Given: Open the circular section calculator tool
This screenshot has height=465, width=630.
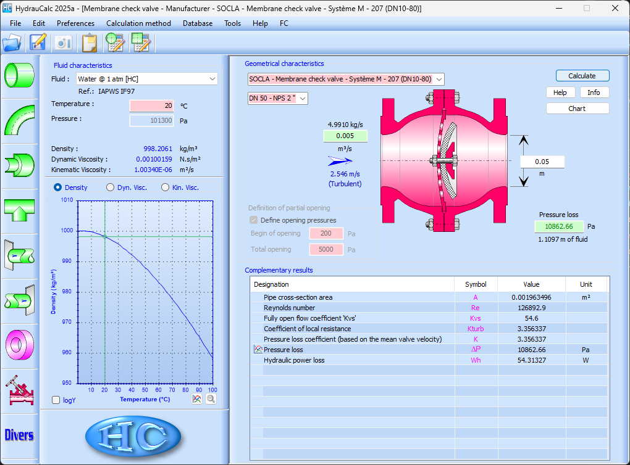Looking at the screenshot, I should (115, 43).
